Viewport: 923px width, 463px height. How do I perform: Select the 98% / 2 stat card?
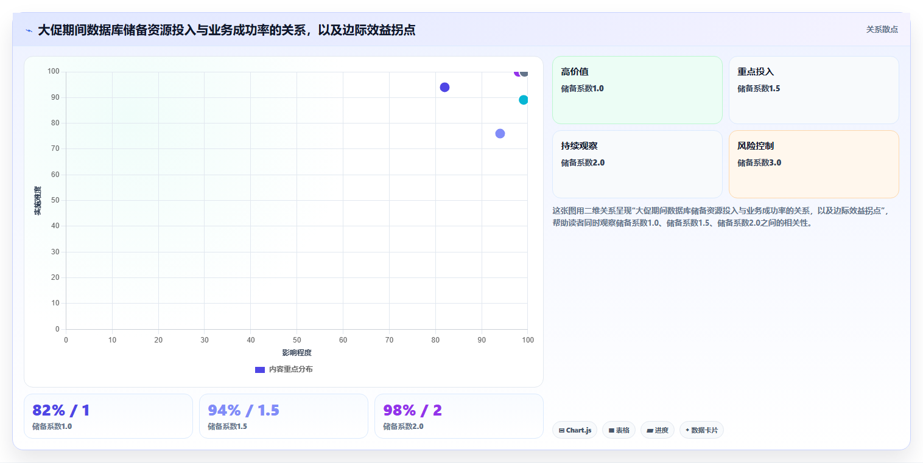point(459,416)
